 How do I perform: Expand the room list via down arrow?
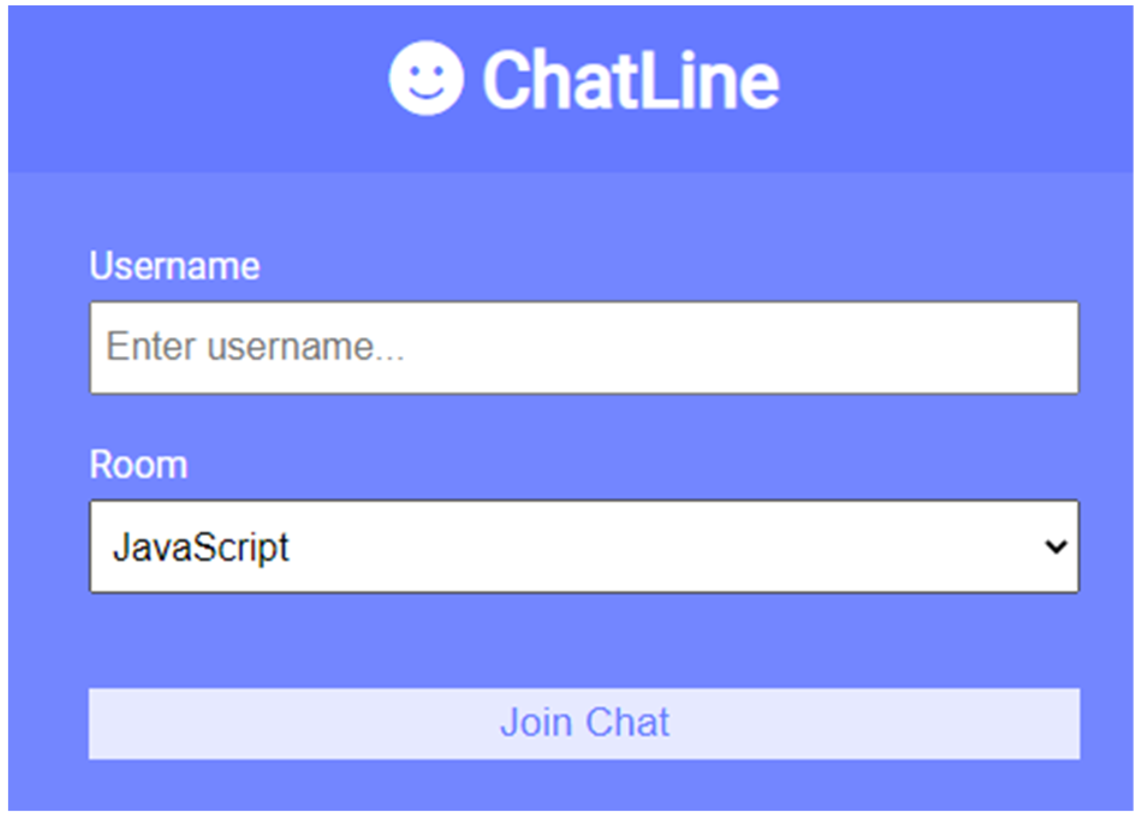(x=1055, y=547)
